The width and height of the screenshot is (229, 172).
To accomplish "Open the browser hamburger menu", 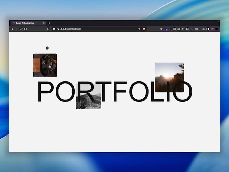I will 217,29.
